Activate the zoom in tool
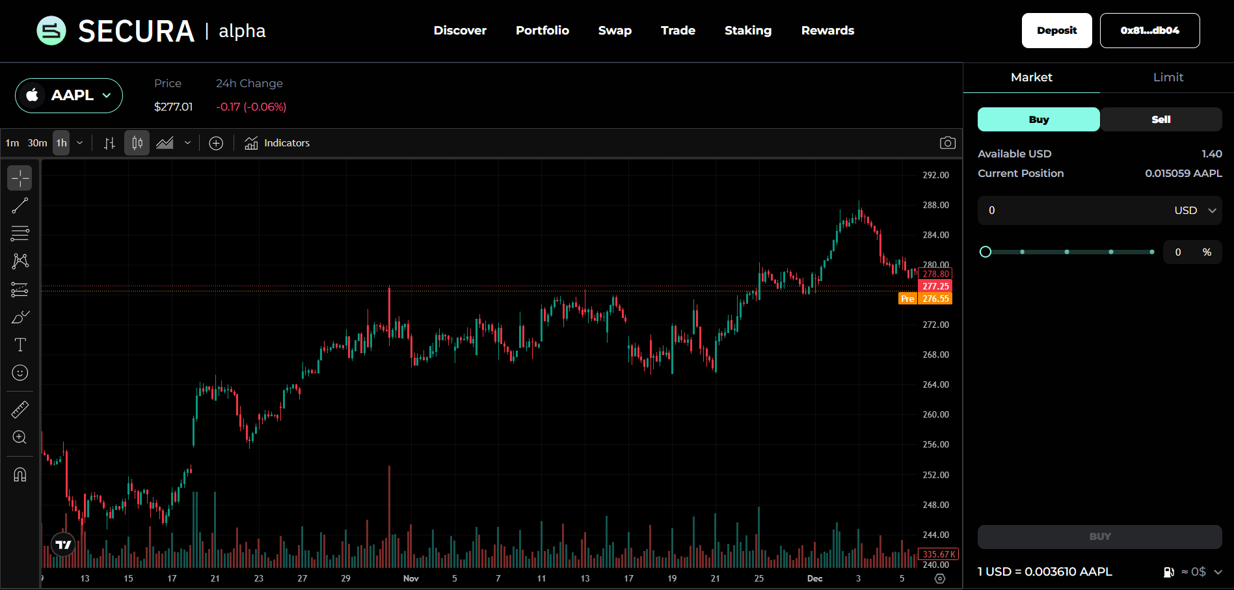1234x590 pixels. coord(20,437)
